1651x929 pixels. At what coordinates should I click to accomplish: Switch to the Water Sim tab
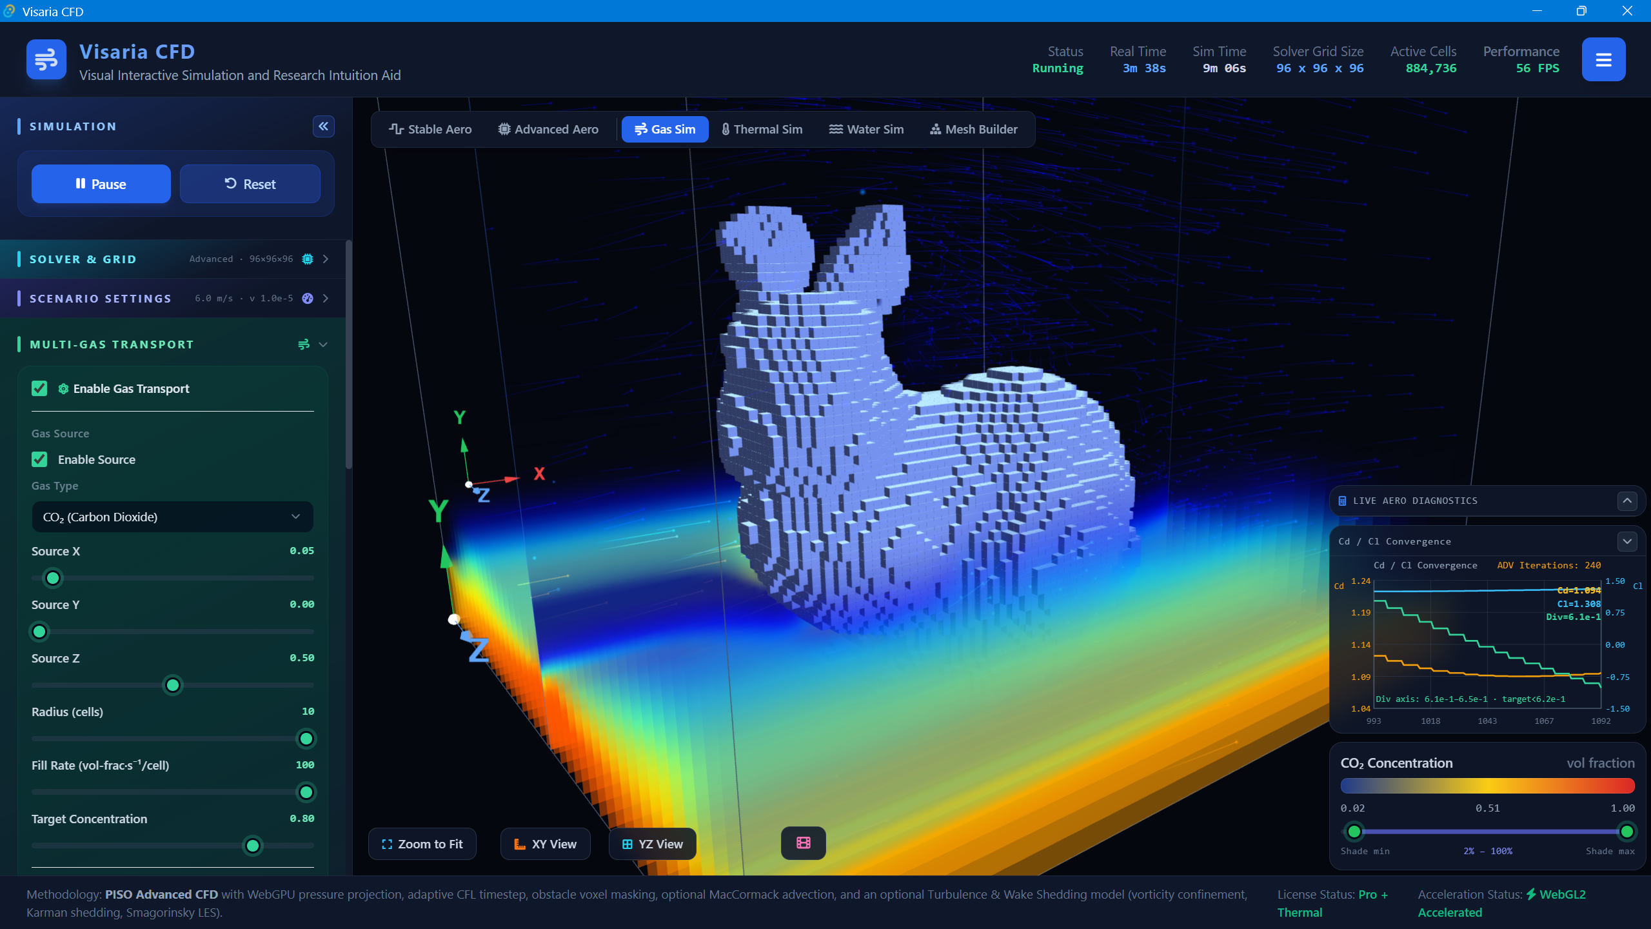pos(866,129)
